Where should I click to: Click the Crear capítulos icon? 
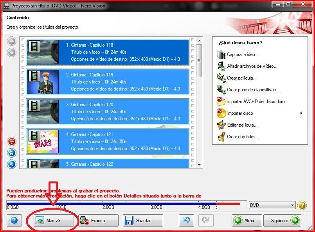coord(221,137)
